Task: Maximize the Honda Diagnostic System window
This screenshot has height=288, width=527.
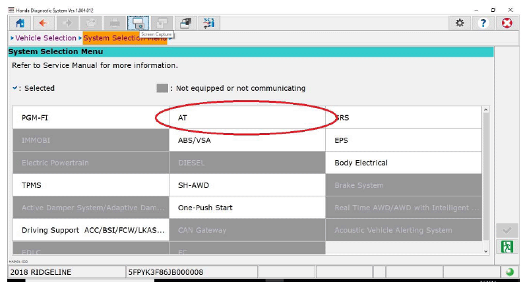Action: pos(493,10)
